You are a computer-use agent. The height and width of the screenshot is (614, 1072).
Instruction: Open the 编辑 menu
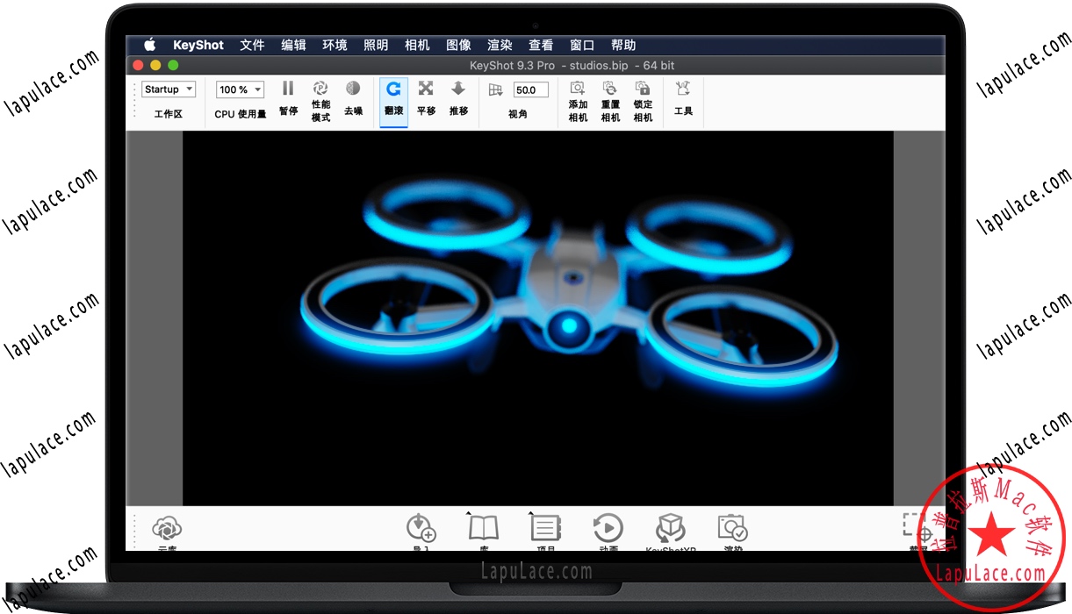coord(293,46)
